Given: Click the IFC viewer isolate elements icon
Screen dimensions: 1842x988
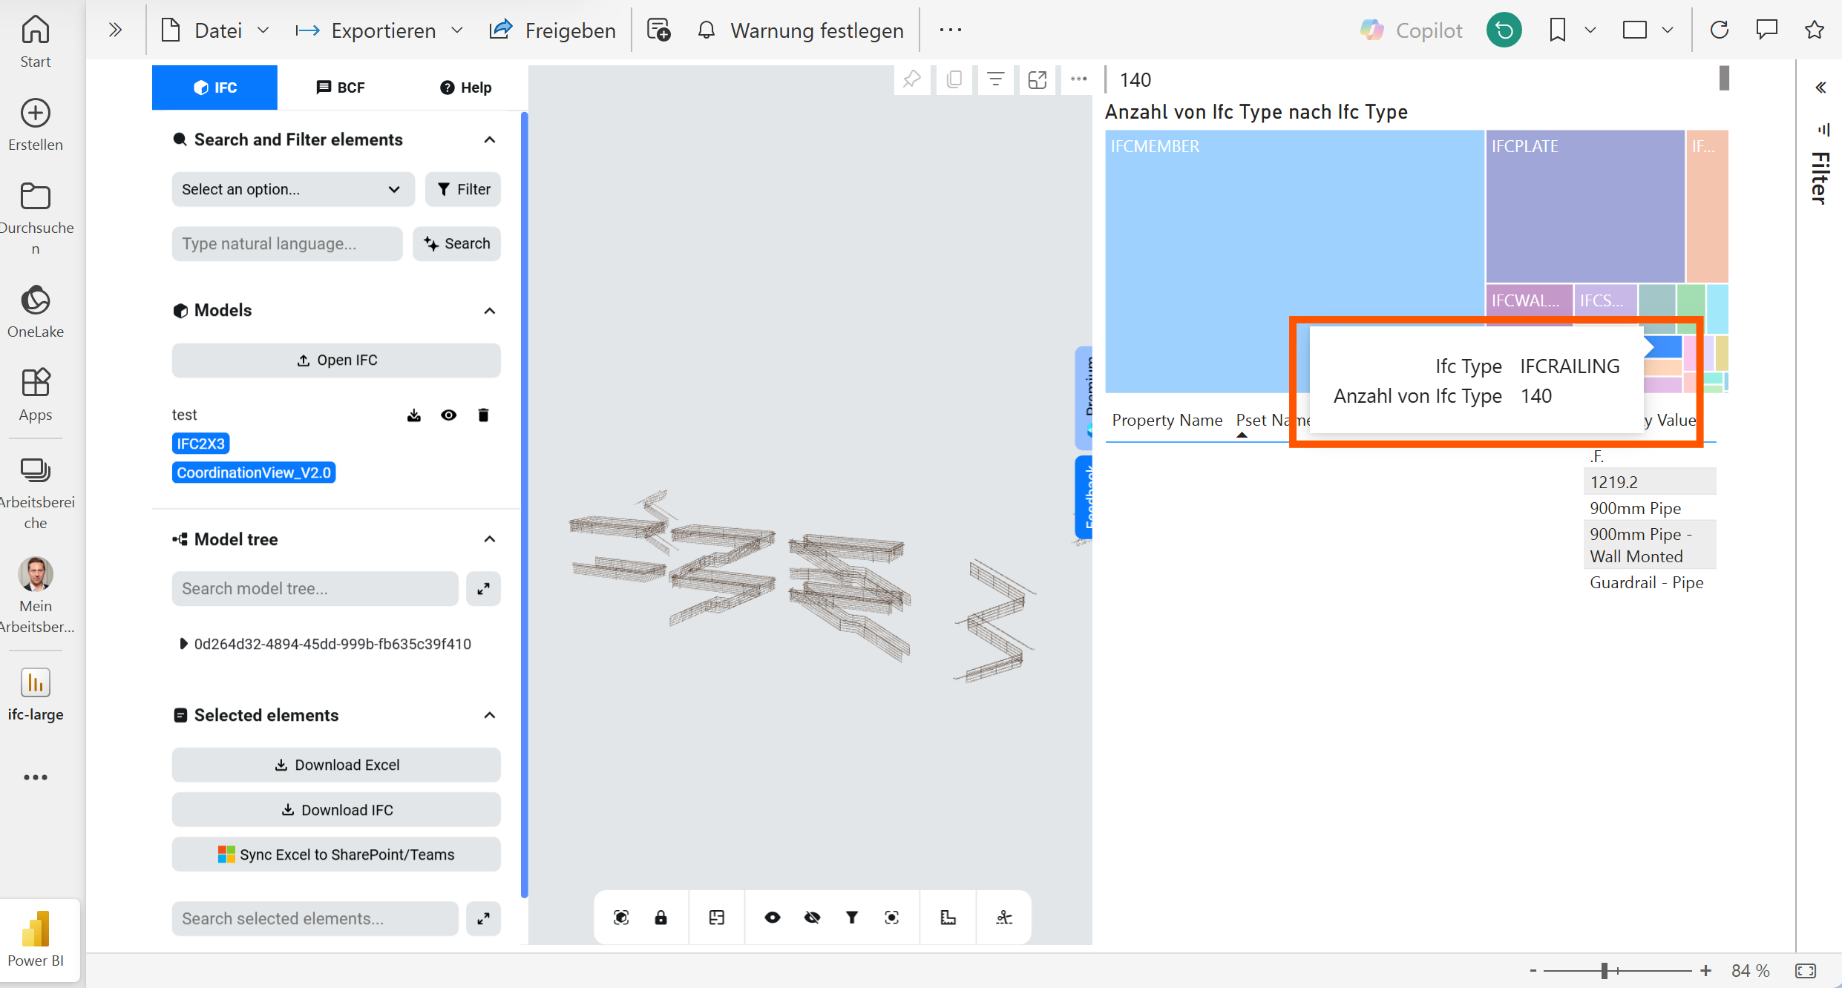Looking at the screenshot, I should 892,918.
